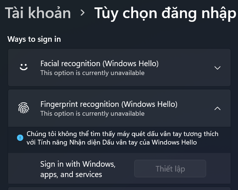238x190 pixels.
Task: Click the smiley face Facial recognition icon
Action: point(24,67)
